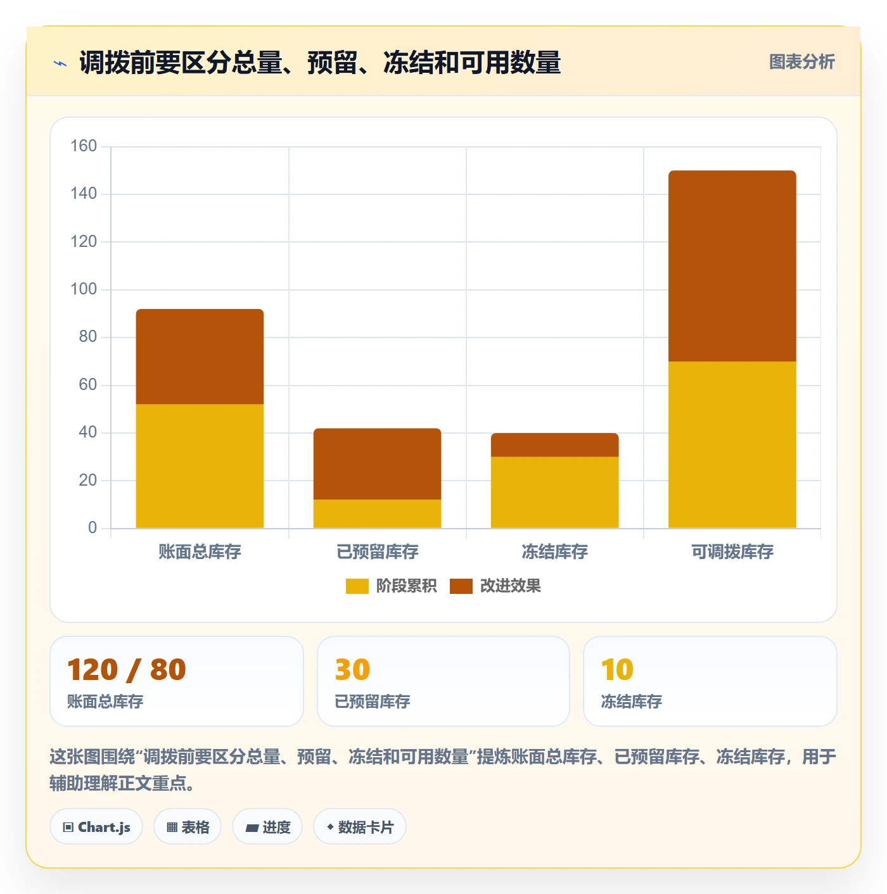This screenshot has height=894, width=887.
Task: Select the 表格 tag chip
Action: tap(188, 827)
